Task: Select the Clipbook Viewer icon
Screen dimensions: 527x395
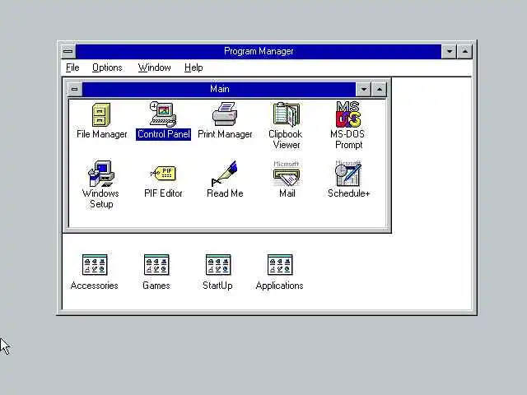Action: tap(287, 114)
